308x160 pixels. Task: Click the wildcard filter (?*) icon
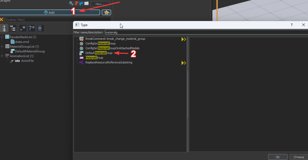[x=32, y=28]
